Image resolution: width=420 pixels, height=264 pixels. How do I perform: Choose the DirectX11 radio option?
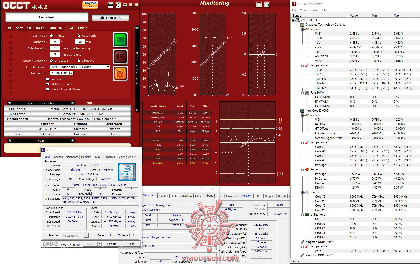[x=51, y=61]
